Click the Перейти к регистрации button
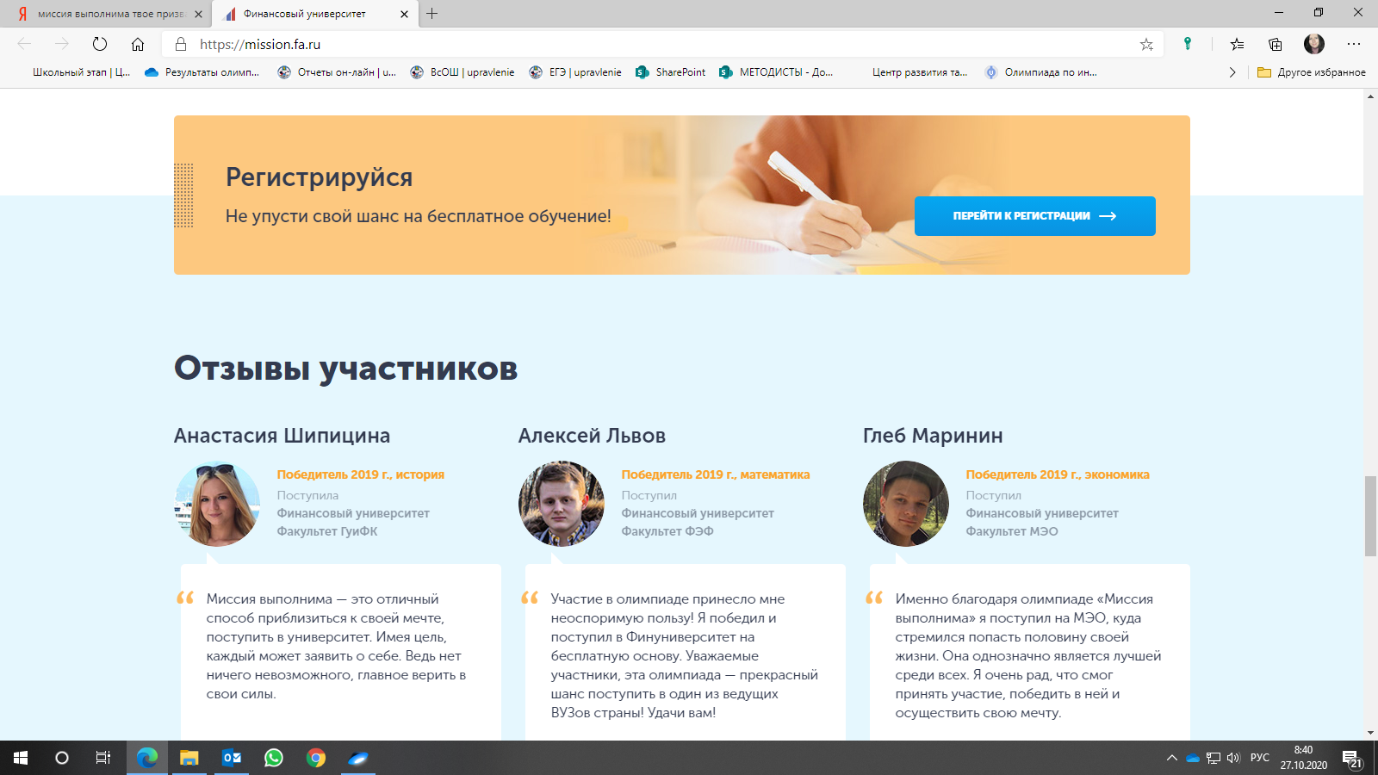Image resolution: width=1378 pixels, height=775 pixels. (1034, 216)
